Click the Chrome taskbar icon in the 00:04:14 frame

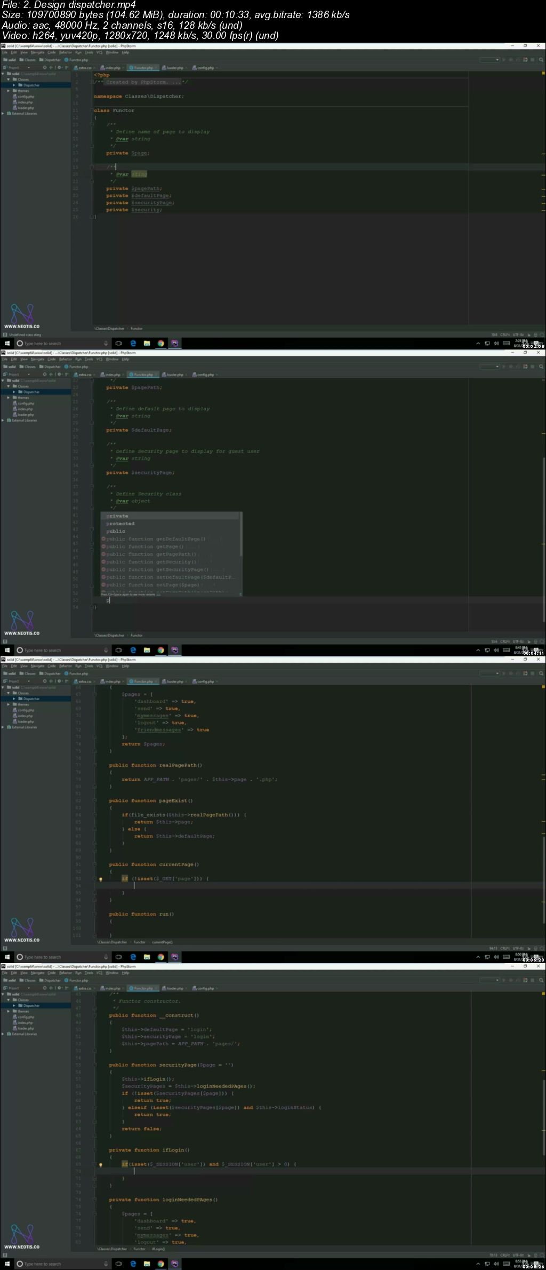coord(160,650)
